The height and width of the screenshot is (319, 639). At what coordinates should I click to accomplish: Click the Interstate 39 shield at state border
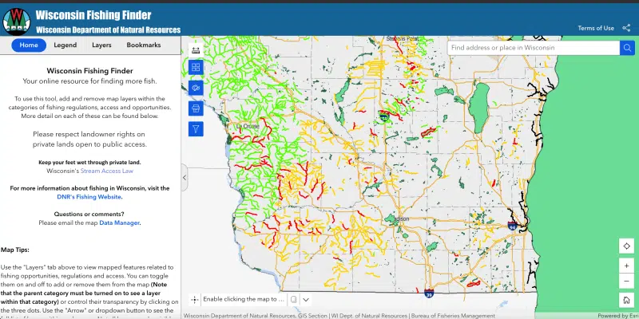428,293
